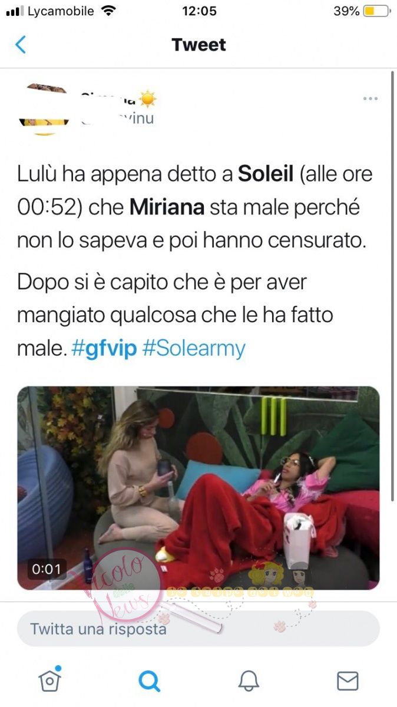Focus the "Twitta una risposta" reply field
Viewport: 397px width, 707px height.
tap(198, 629)
